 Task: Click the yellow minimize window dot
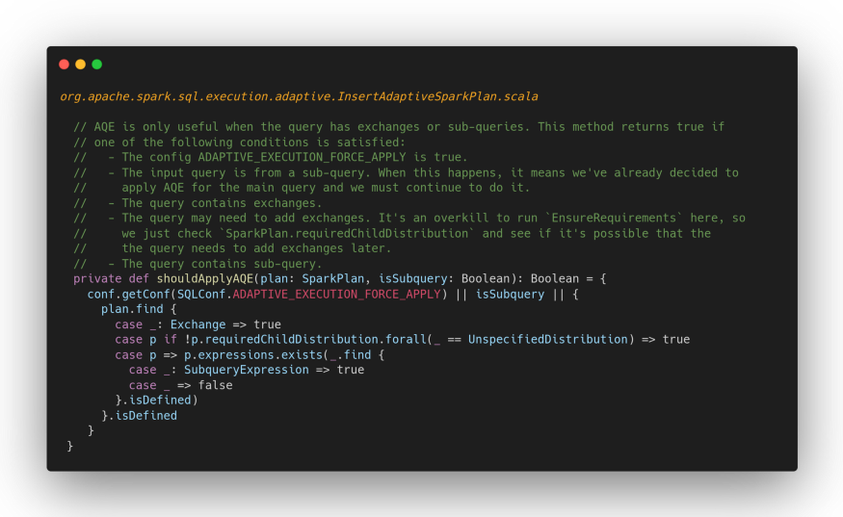point(81,65)
